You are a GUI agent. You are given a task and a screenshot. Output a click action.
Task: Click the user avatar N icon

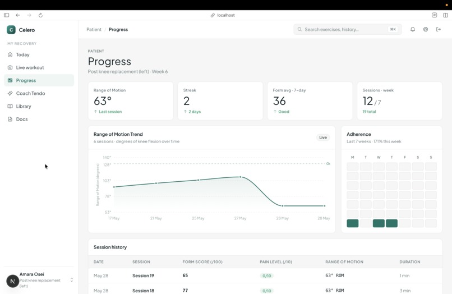(12, 281)
